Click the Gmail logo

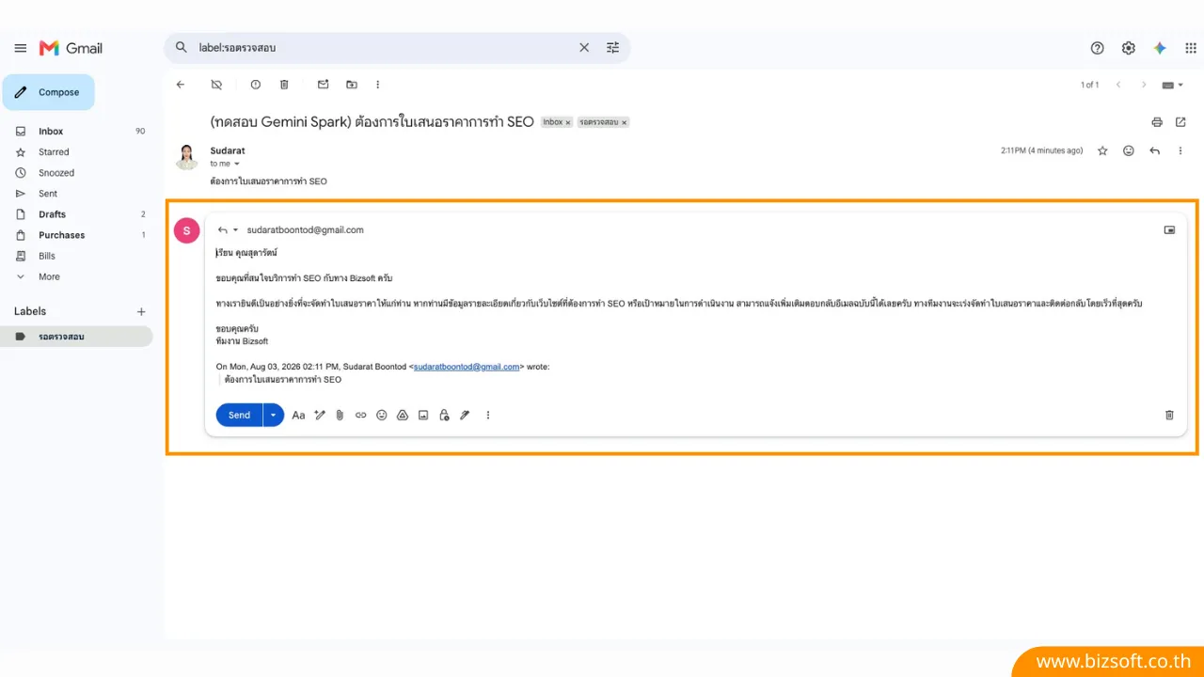(x=71, y=48)
